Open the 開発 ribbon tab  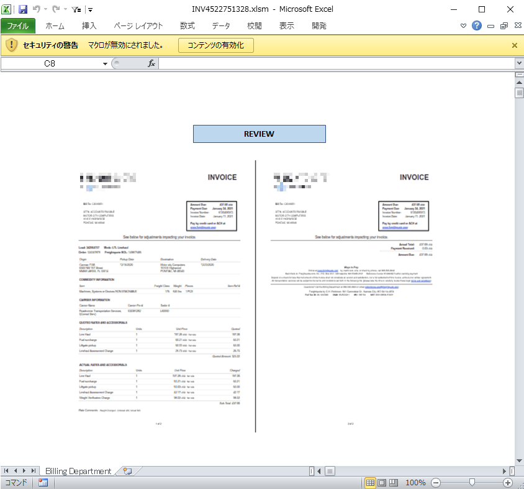(x=319, y=25)
